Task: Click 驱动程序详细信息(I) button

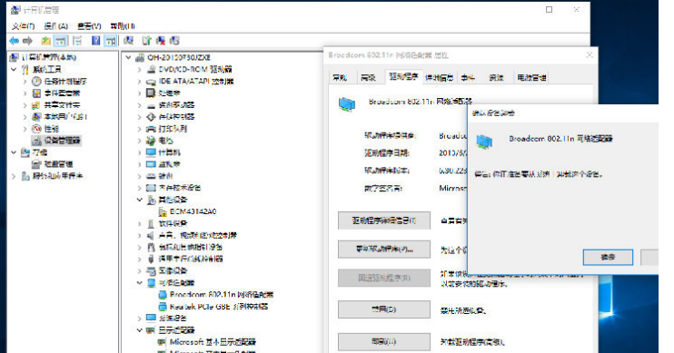Action: 384,221
